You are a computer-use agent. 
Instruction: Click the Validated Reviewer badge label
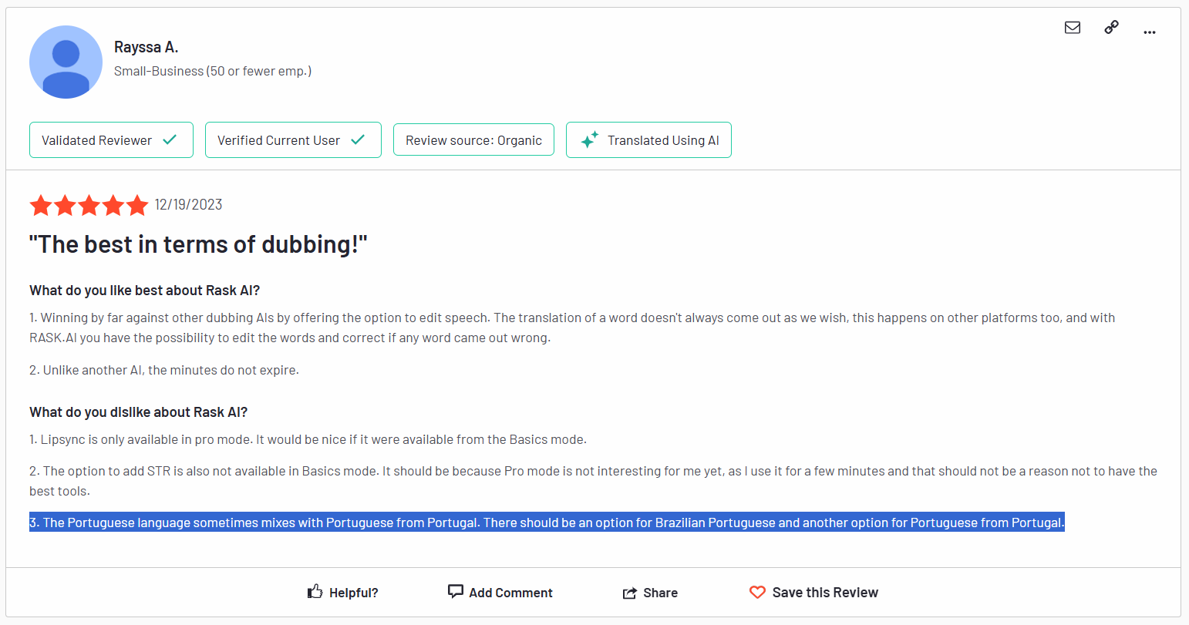coord(96,140)
